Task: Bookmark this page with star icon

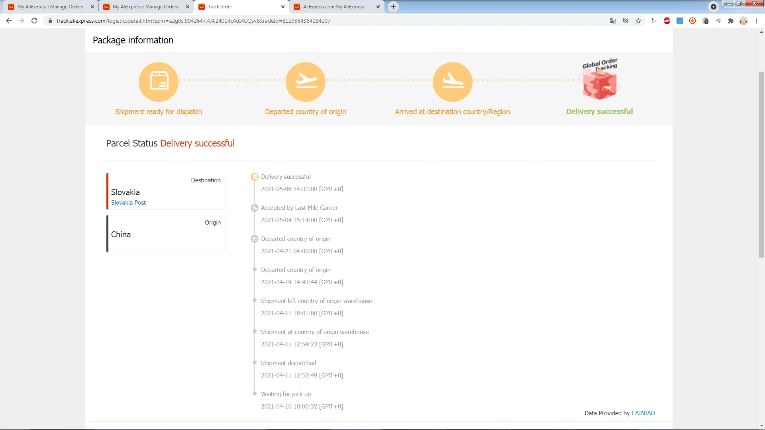Action: click(638, 21)
